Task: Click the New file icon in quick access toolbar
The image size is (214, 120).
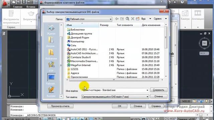Action: tap(13, 2)
